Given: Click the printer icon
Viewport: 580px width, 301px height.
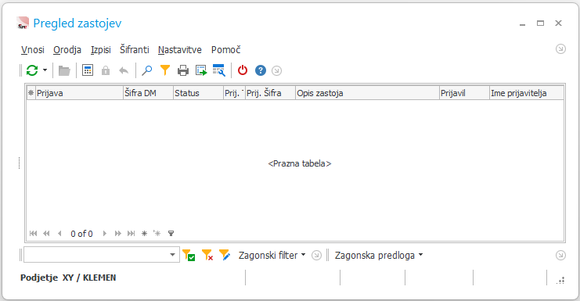Looking at the screenshot, I should (x=182, y=70).
